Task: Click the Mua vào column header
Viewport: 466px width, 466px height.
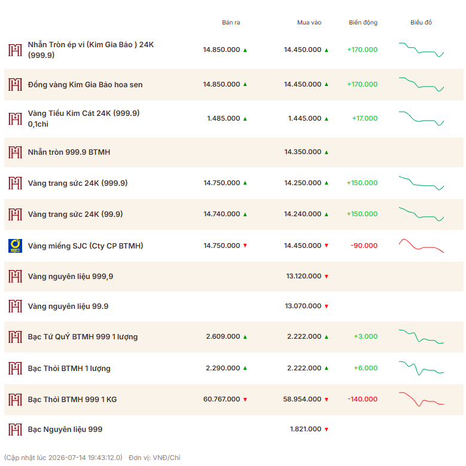Action: (309, 22)
